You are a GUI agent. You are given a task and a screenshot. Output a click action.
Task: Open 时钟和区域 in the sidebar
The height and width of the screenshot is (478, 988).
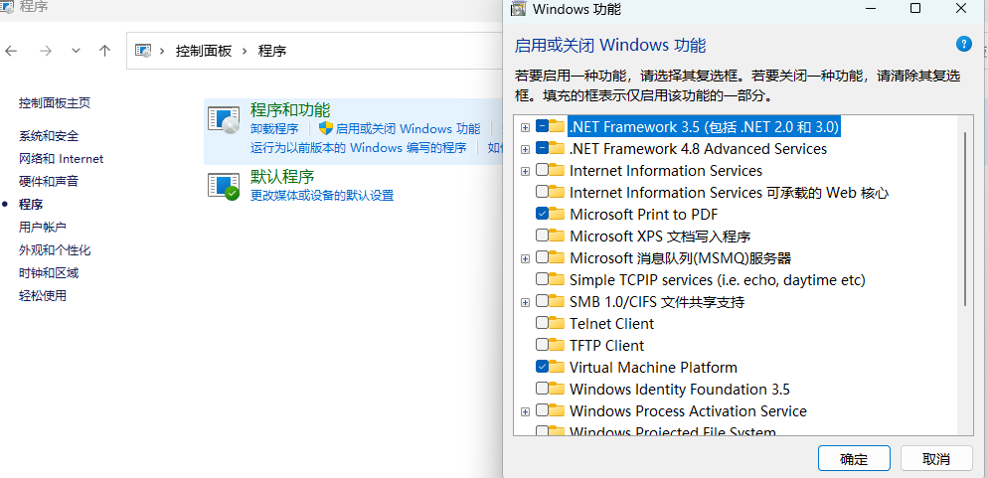click(49, 272)
